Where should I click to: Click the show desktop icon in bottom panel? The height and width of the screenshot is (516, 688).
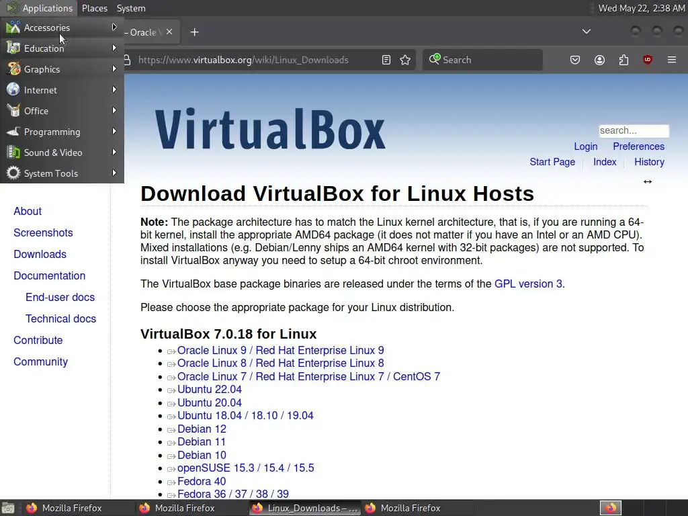coord(8,508)
